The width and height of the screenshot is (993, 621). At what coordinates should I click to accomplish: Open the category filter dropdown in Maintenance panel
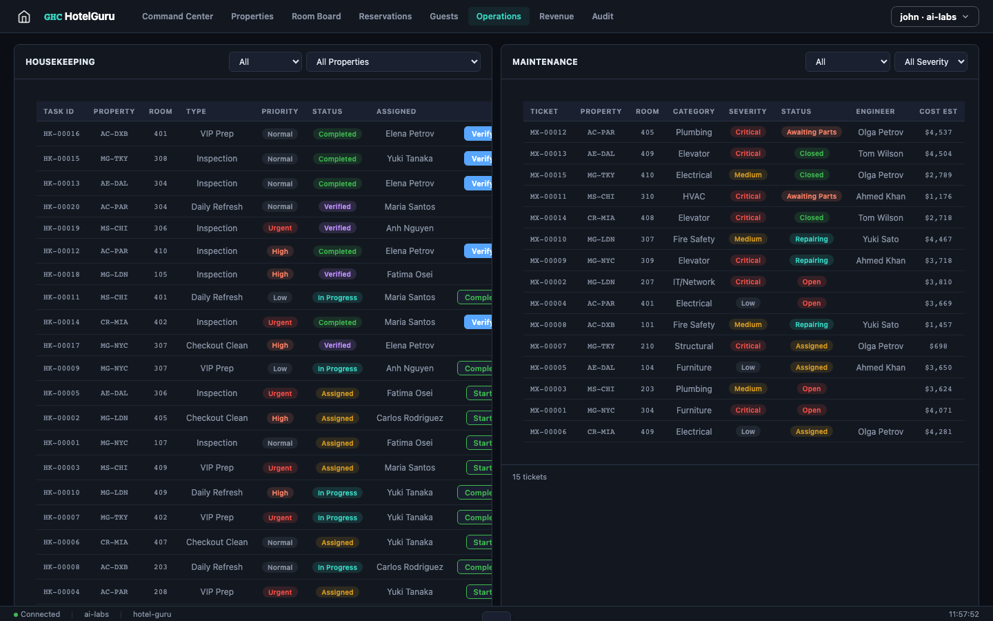847,61
